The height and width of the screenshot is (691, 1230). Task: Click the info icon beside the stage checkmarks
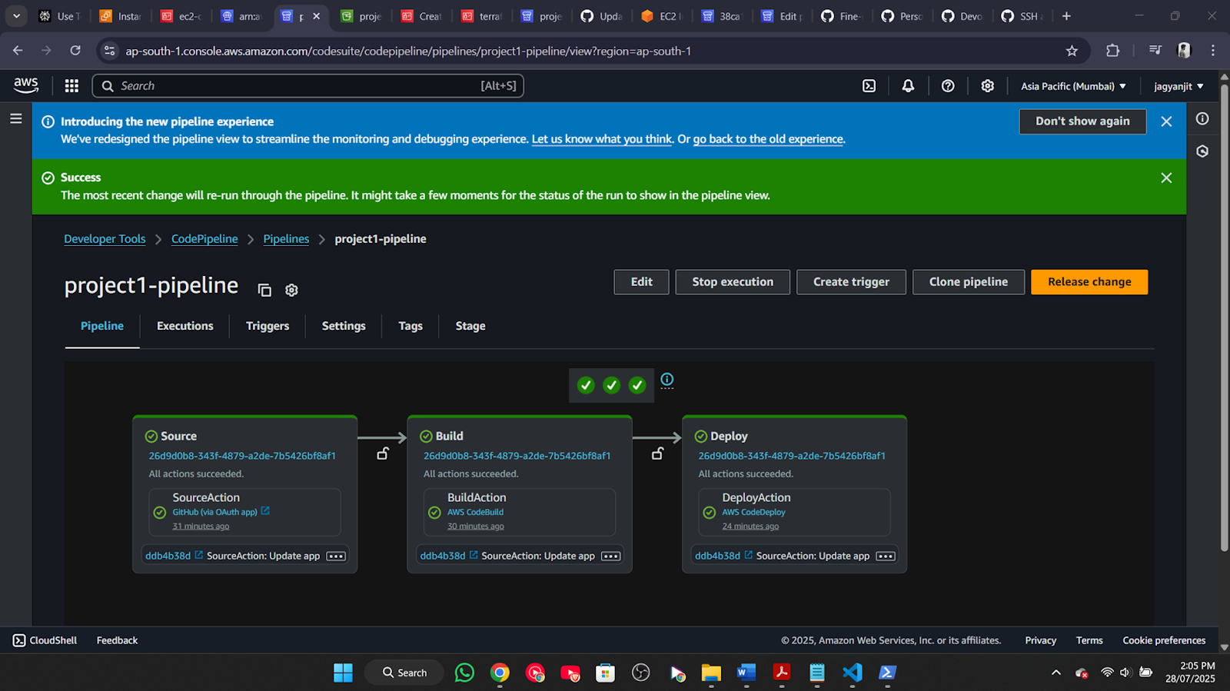click(667, 380)
